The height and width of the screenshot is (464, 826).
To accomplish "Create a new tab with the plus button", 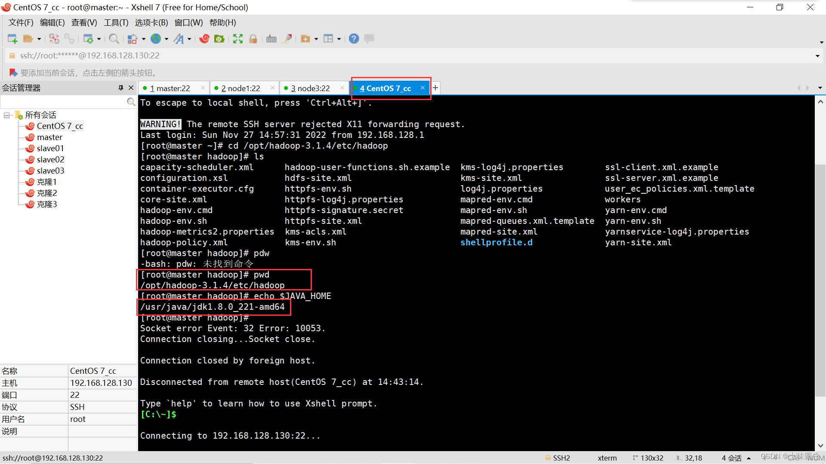I will [435, 88].
